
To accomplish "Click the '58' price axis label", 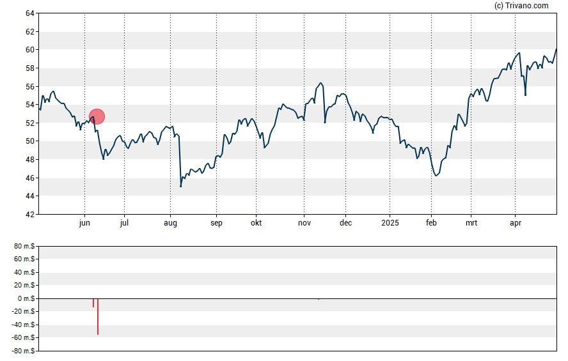I will (x=29, y=68).
